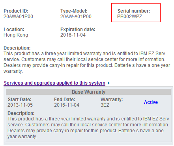The height and width of the screenshot is (146, 174).
Task: Click the Type-Model label
Action: coord(74,11)
